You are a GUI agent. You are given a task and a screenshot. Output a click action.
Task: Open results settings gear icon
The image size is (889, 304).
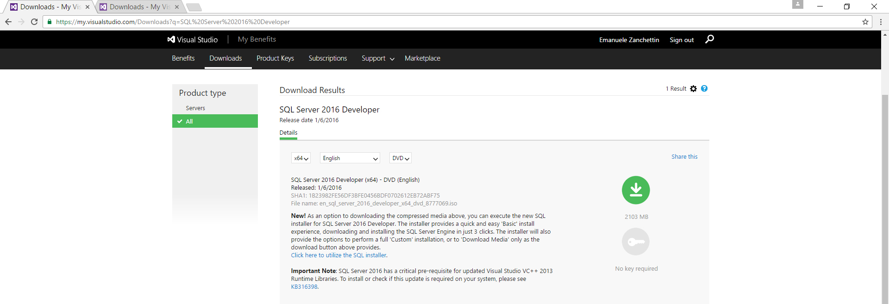pos(693,89)
